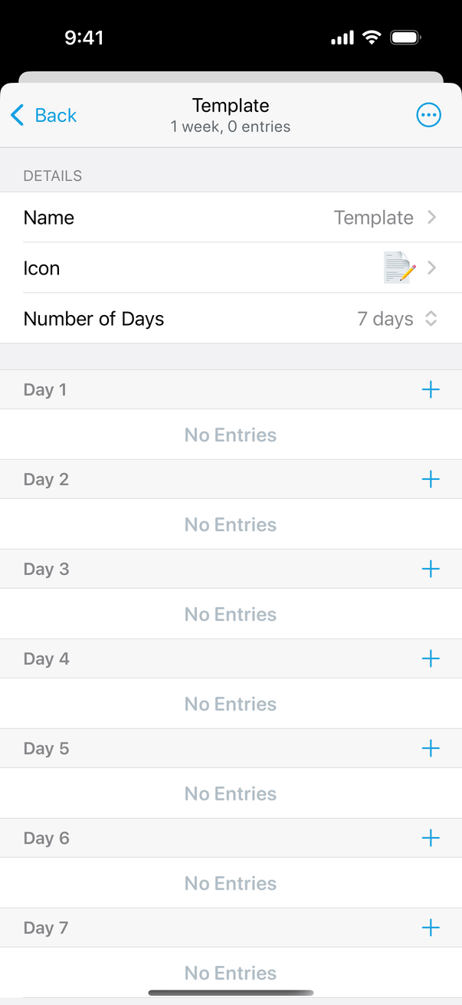Add a new entry under Day 4
Image resolution: width=462 pixels, height=1005 pixels.
click(431, 659)
